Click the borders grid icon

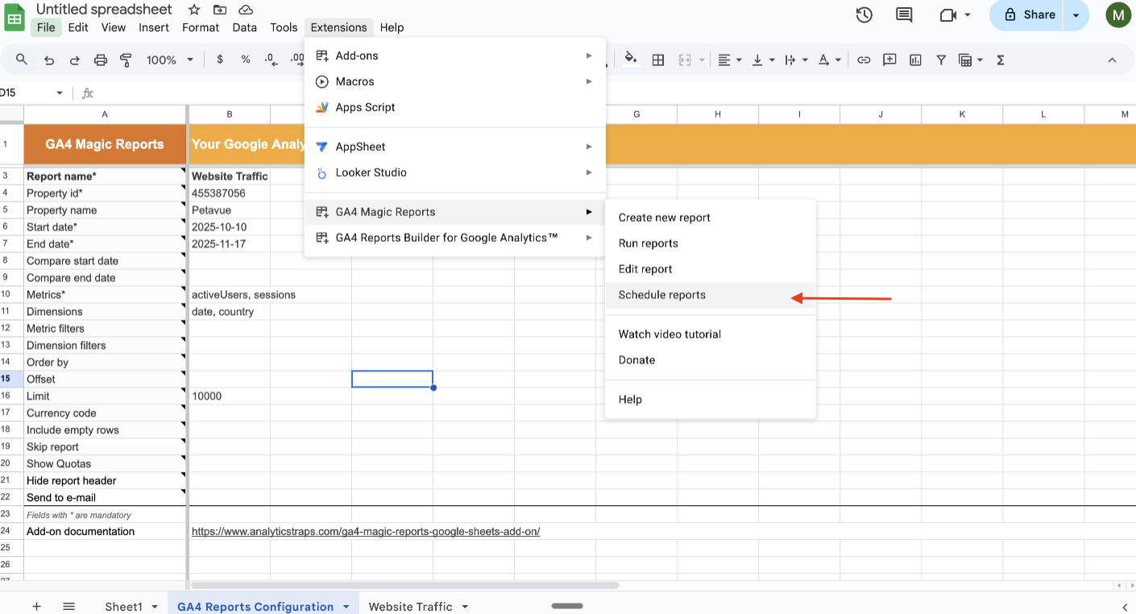coord(658,60)
